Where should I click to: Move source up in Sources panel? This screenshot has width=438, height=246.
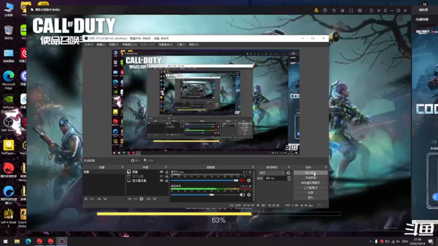point(148,199)
